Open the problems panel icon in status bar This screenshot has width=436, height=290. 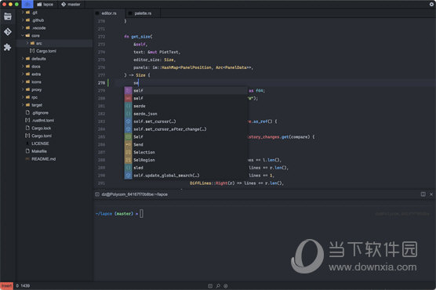[x=226, y=286]
